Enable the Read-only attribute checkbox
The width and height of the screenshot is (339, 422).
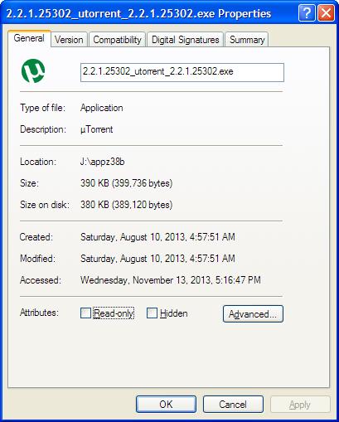(x=85, y=313)
